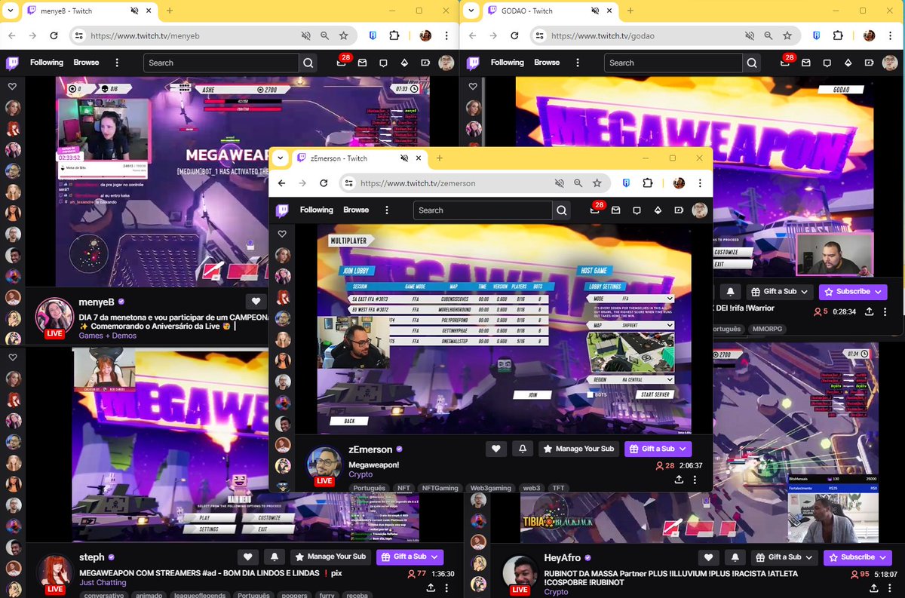Open notifications bell with 28 badge in zEmerson window
Viewport: 905px width, 598px height.
click(595, 210)
